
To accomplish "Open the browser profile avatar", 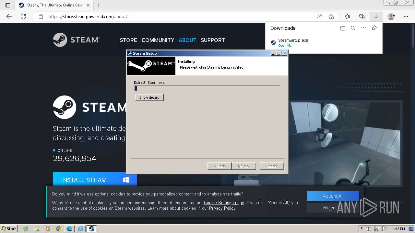I will click(391, 17).
